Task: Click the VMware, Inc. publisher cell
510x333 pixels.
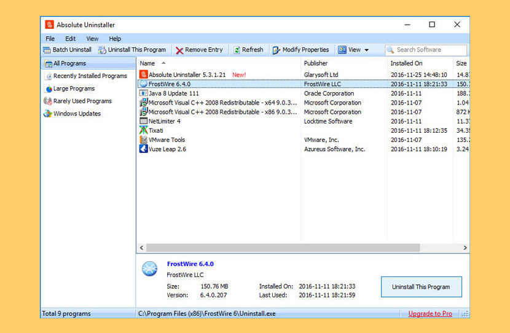Action: pos(321,140)
